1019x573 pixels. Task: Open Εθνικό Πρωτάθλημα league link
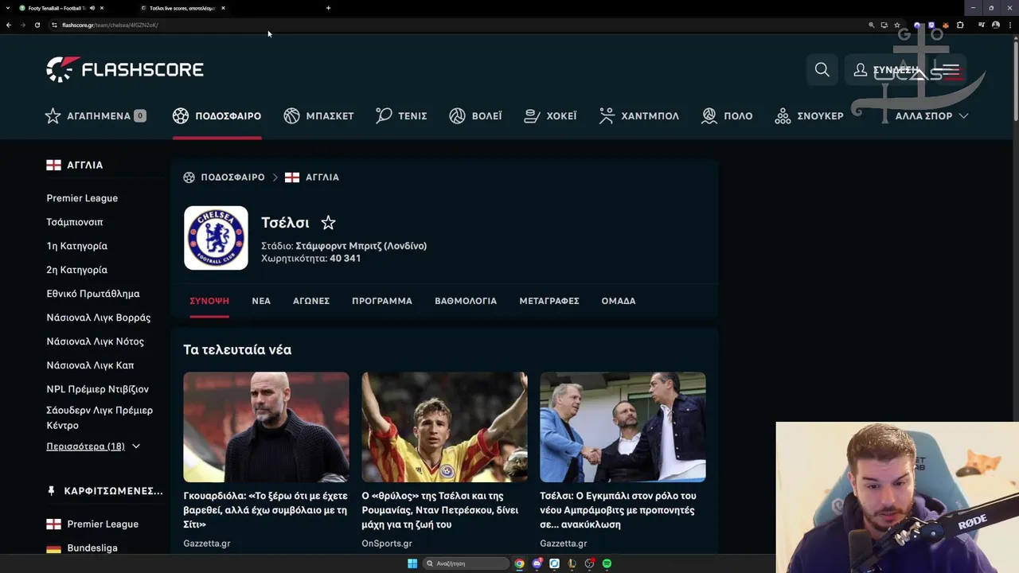93,294
